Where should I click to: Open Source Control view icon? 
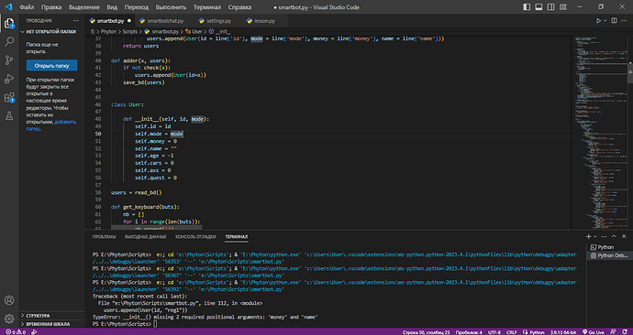(9, 60)
